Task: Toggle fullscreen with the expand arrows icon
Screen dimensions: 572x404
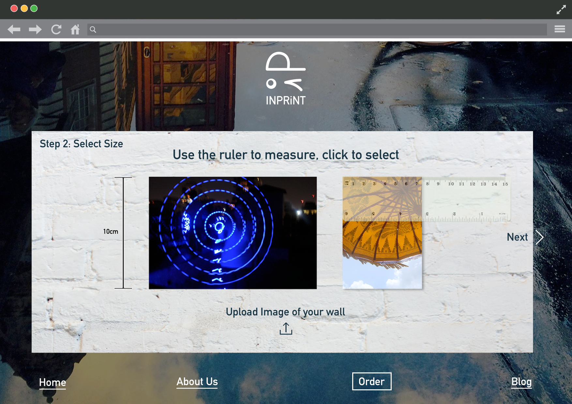Action: pos(561,10)
